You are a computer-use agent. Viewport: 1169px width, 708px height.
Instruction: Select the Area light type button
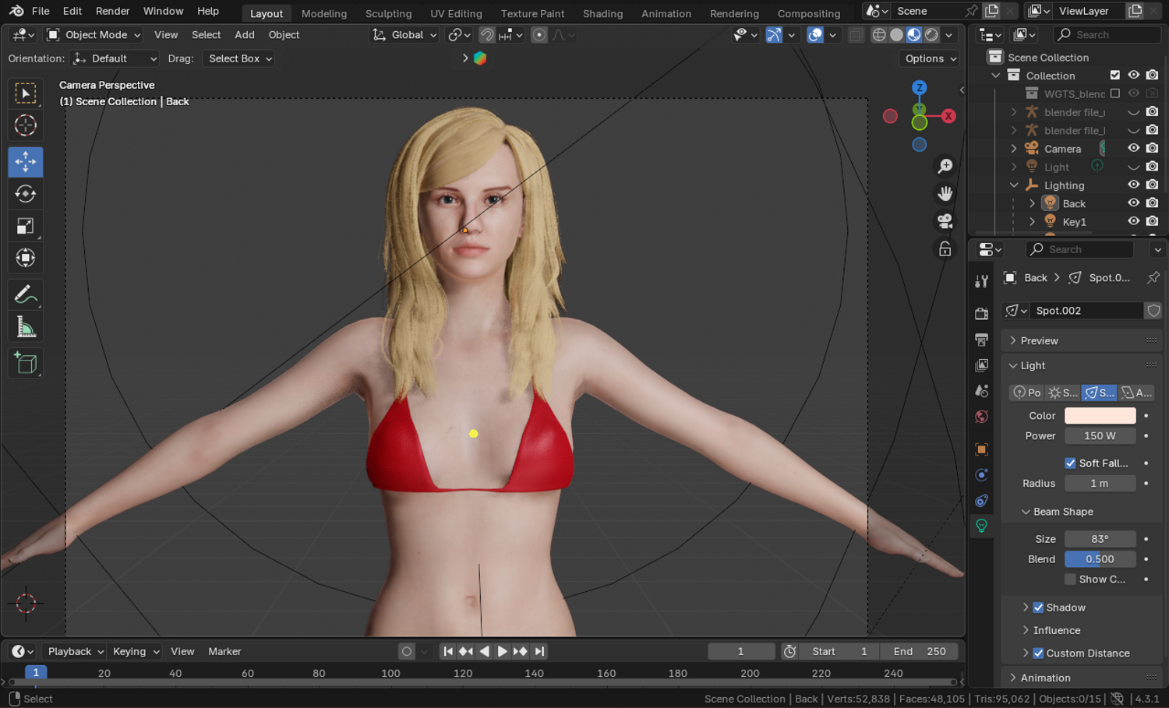(x=1136, y=393)
